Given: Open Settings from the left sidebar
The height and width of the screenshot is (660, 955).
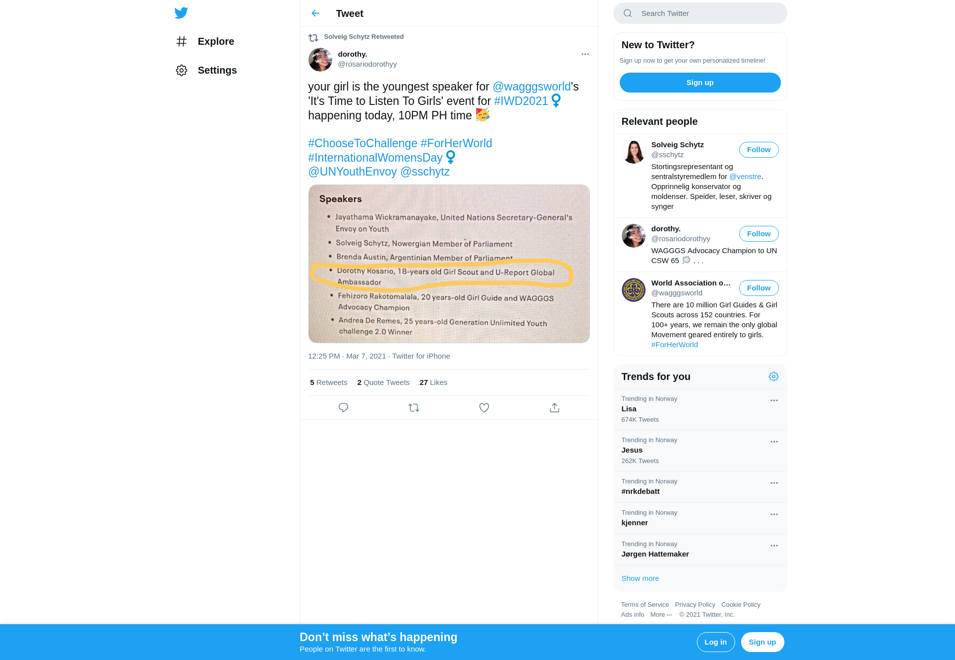Looking at the screenshot, I should tap(206, 70).
